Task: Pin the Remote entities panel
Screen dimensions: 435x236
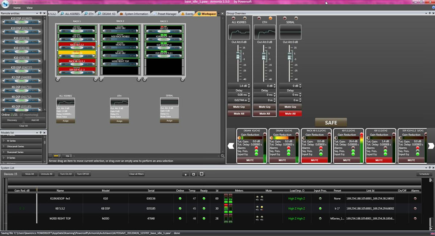Action: (40, 13)
